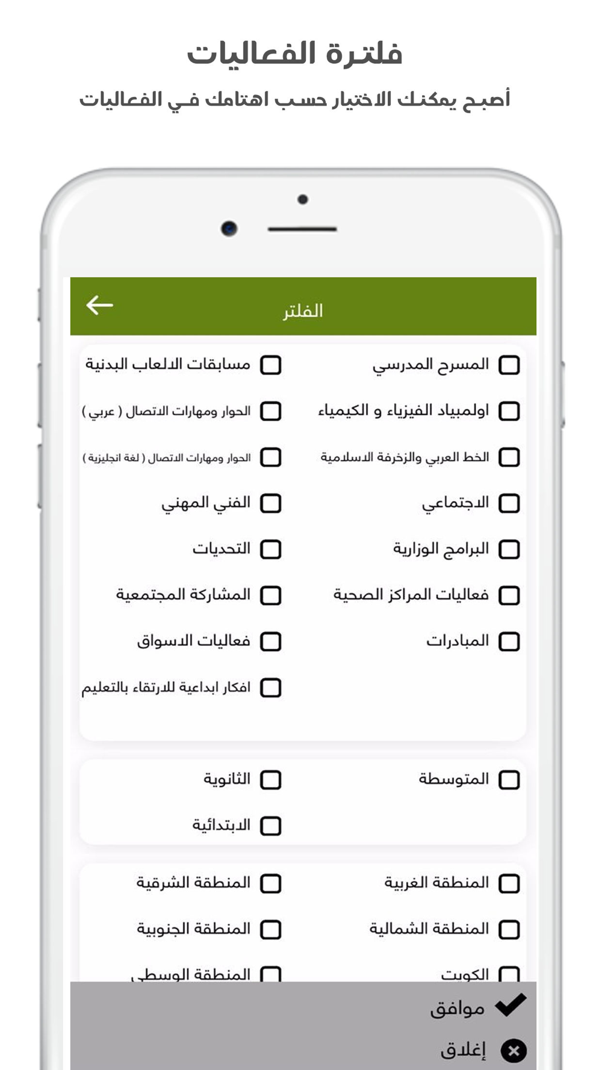Click the checkmark icon next to موافق

point(510,1005)
